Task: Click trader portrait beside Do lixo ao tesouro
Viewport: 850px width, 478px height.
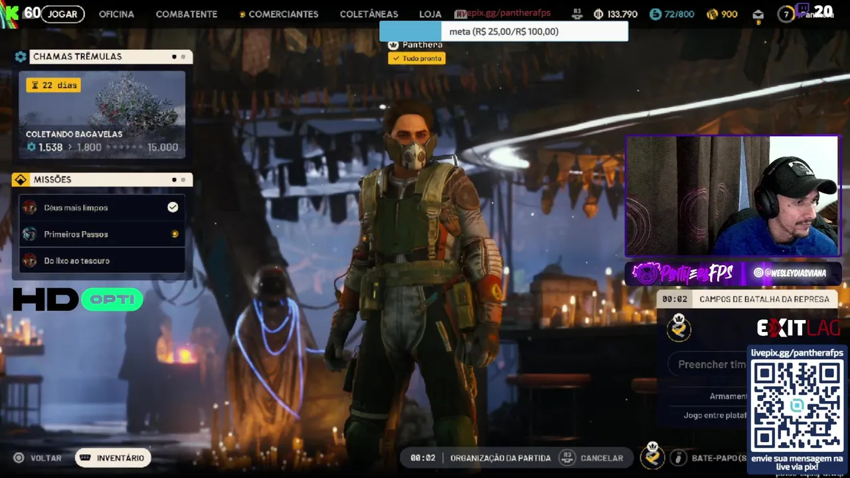Action: point(30,260)
